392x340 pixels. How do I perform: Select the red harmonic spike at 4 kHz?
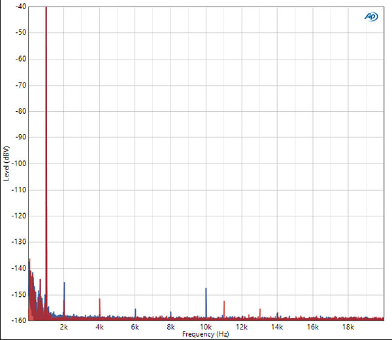pos(99,306)
